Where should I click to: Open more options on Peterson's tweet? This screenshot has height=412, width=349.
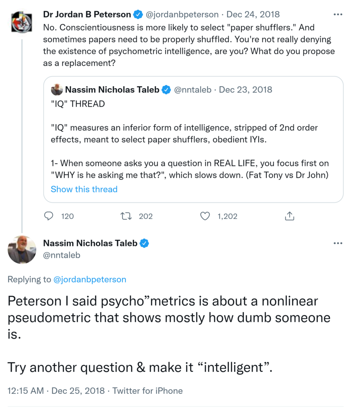[x=338, y=14]
